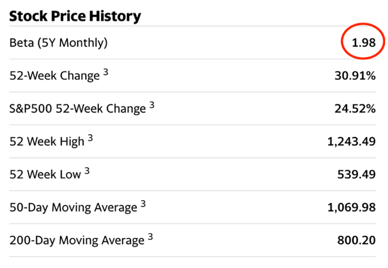
Task: Click the 200-Day Moving Average label
Action: coord(77,240)
